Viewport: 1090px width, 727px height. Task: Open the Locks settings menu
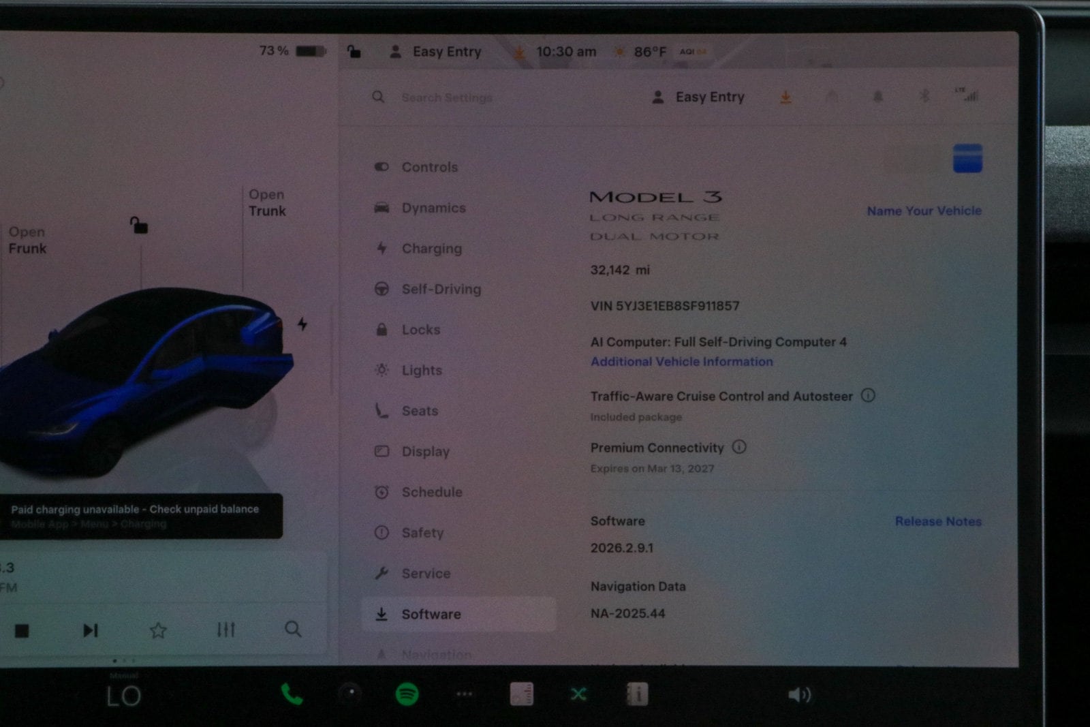point(407,330)
